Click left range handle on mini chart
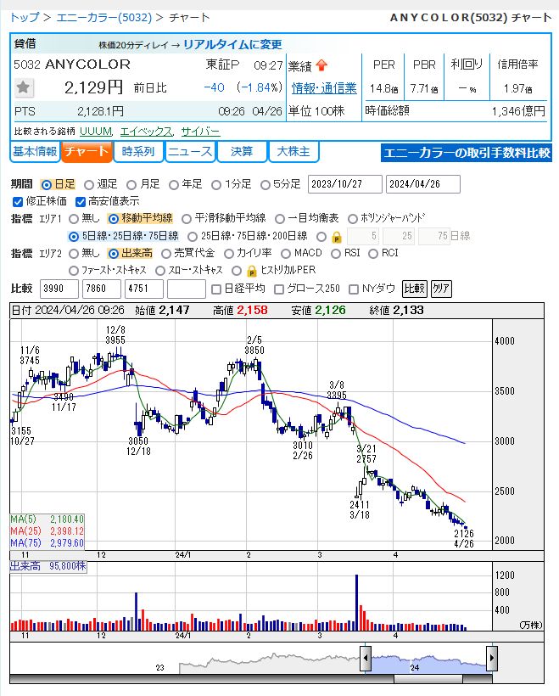Viewport: 559px width, 696px height. pos(366,658)
